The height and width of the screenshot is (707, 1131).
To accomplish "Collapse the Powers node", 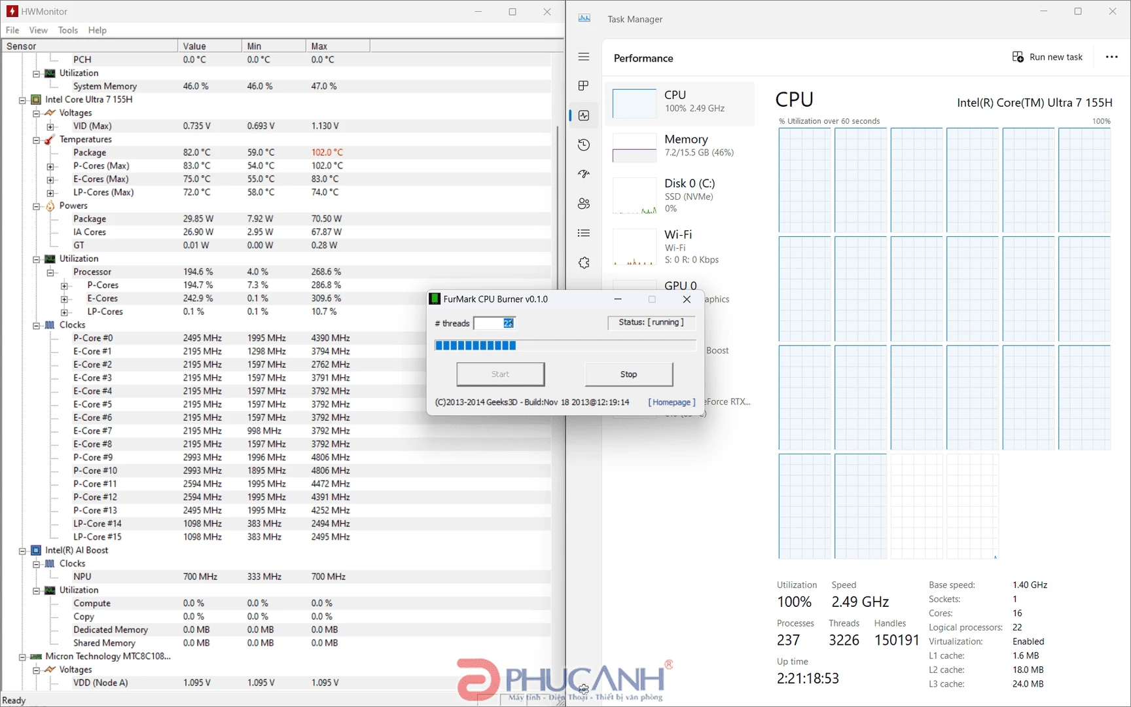I will pos(37,206).
